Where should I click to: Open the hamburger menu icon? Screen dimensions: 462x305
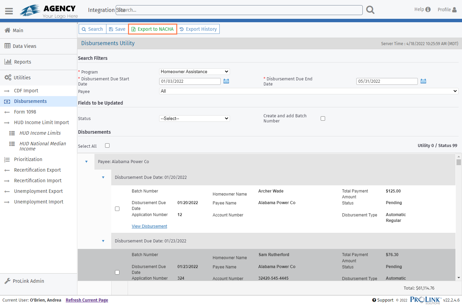click(x=9, y=11)
